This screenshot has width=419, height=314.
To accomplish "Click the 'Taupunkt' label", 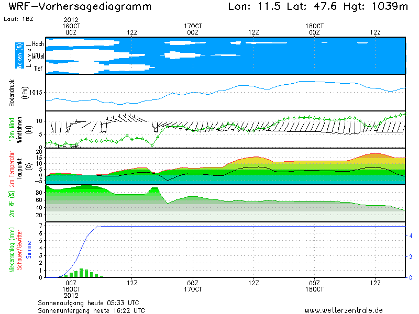I will click(19, 169).
